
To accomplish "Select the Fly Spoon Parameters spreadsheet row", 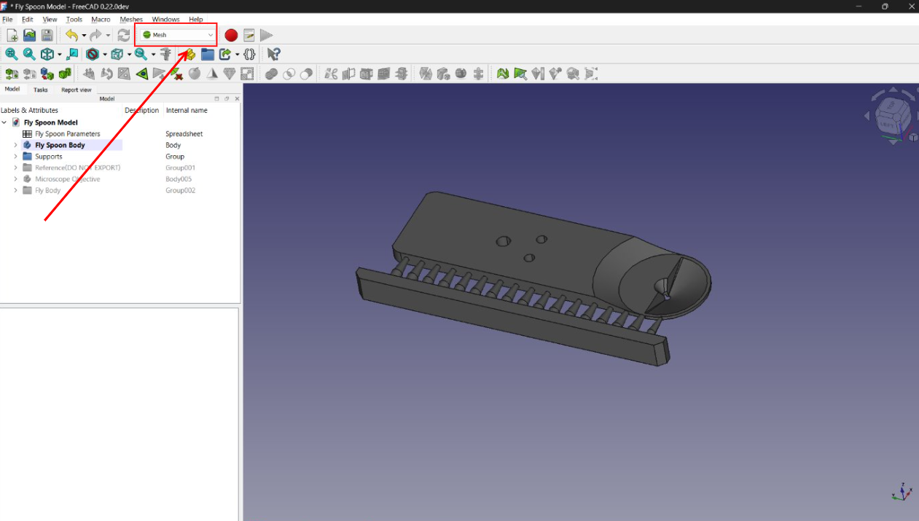I will (68, 134).
